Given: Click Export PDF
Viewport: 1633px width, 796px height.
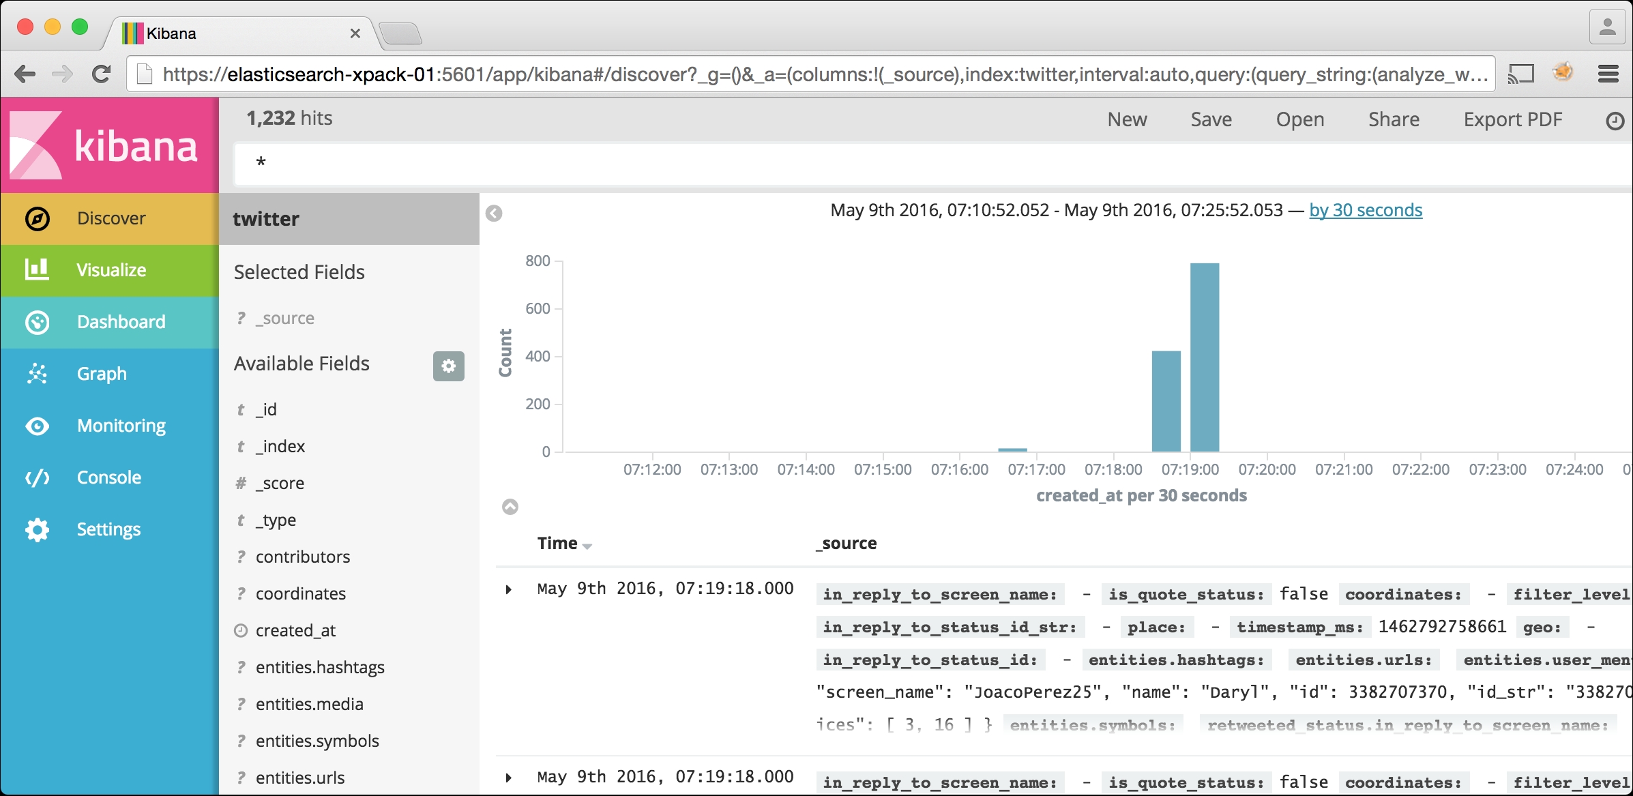Looking at the screenshot, I should pos(1513,119).
